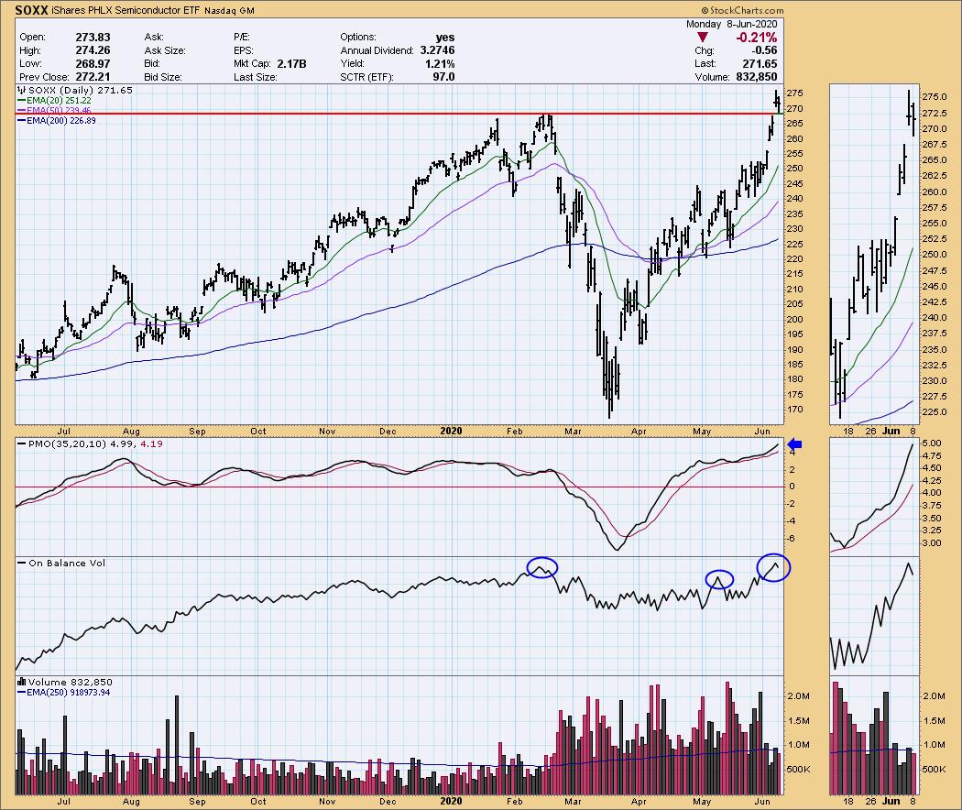Click the Mkt Cap value 2.17B
Image resolution: width=962 pixels, height=810 pixels.
pyautogui.click(x=291, y=64)
